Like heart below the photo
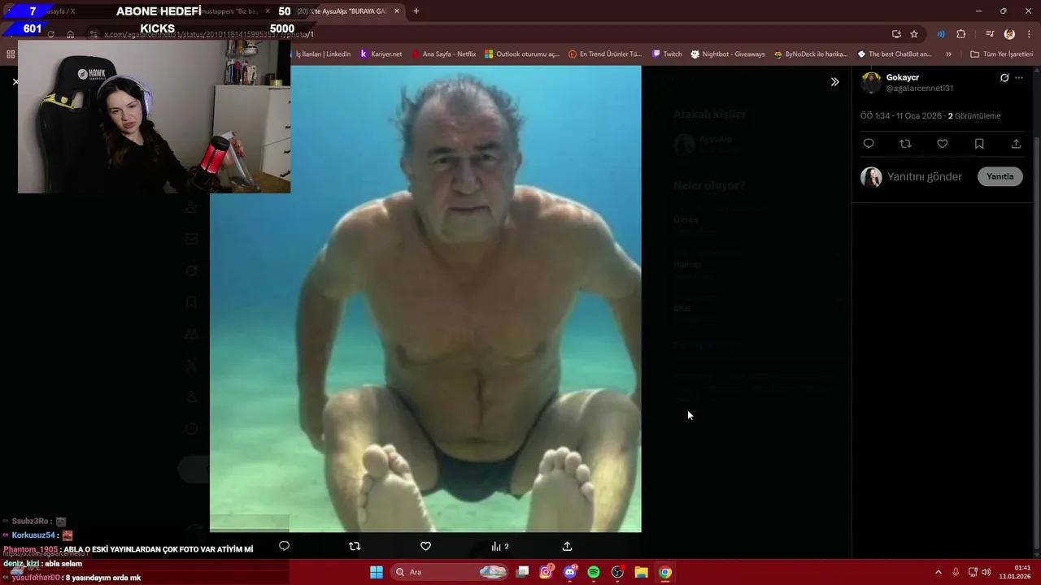 (425, 546)
